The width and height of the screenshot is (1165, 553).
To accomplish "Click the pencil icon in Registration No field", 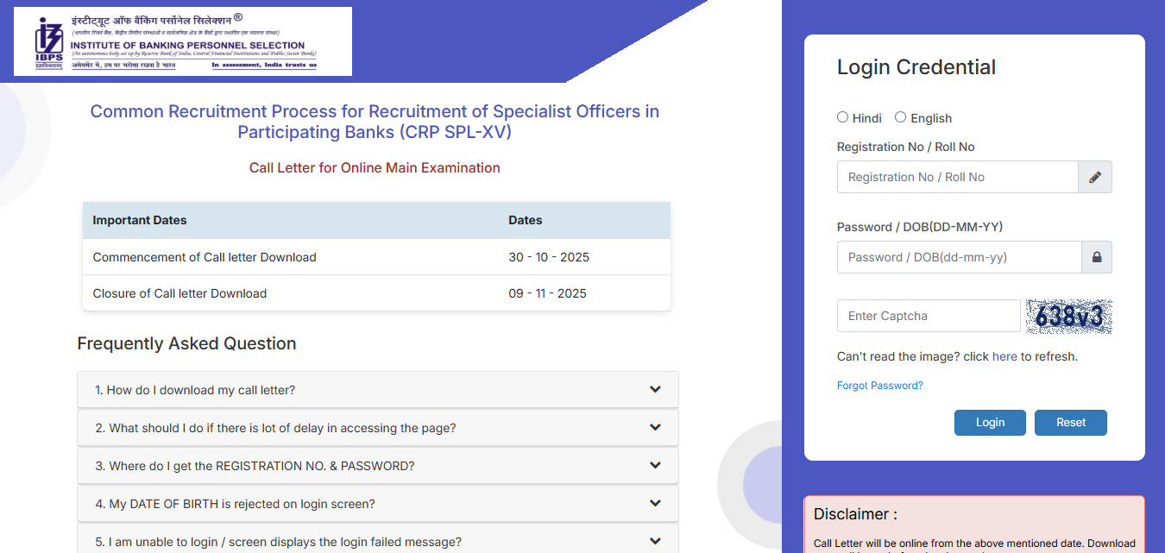I will 1094,176.
